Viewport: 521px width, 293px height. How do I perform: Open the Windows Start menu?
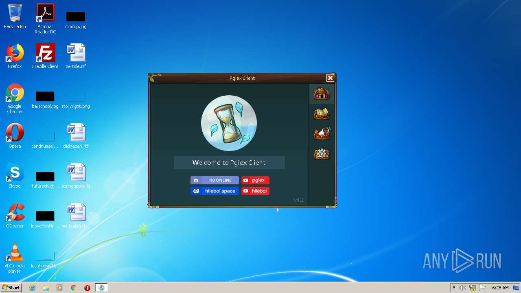tap(11, 287)
